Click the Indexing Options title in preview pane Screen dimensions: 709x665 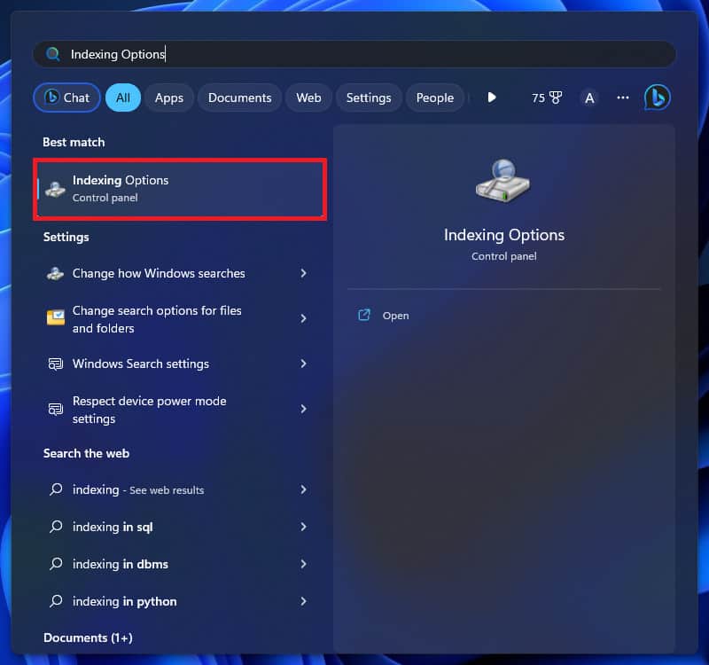point(503,235)
